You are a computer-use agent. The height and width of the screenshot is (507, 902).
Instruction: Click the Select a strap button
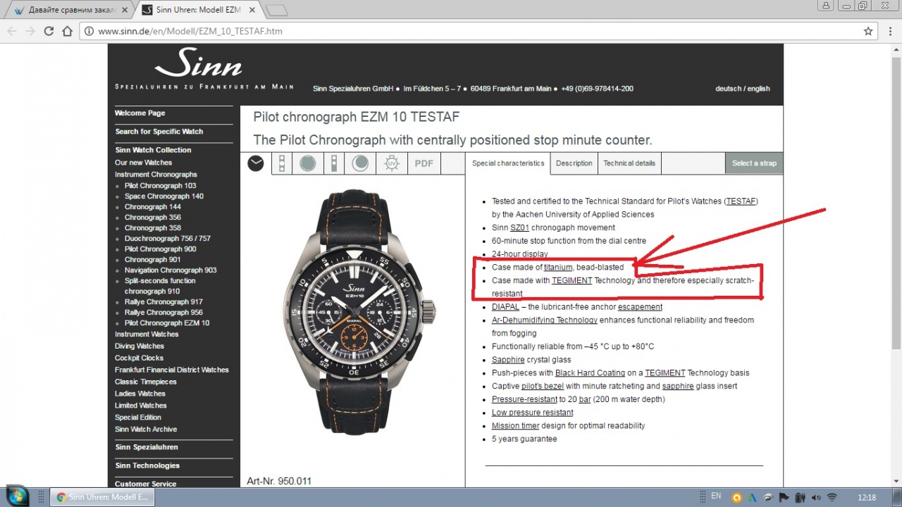tap(754, 163)
